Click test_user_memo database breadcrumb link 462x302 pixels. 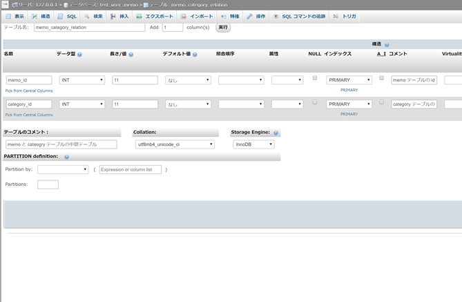click(119, 5)
